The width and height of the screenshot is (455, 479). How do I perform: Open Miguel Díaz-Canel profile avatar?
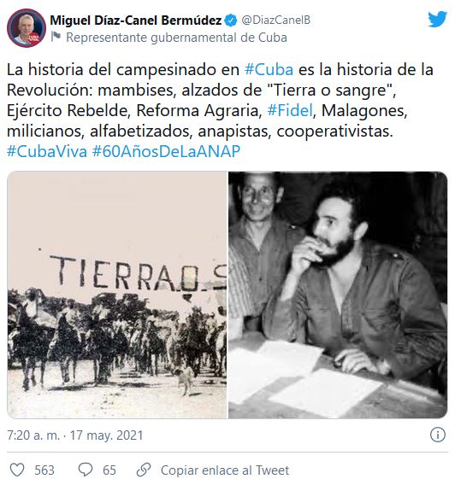tap(27, 28)
